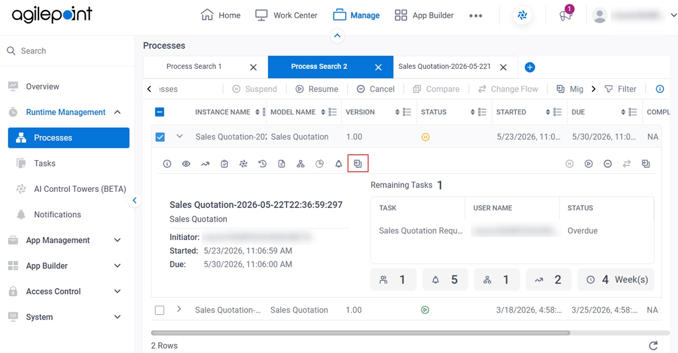The image size is (678, 353).
Task: Expand the App Management section
Action: tap(118, 240)
